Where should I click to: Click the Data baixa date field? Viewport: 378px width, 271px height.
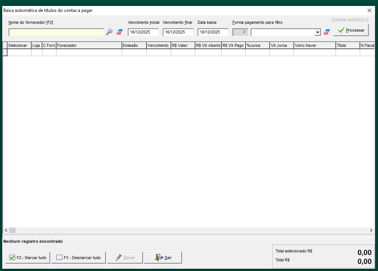[213, 32]
